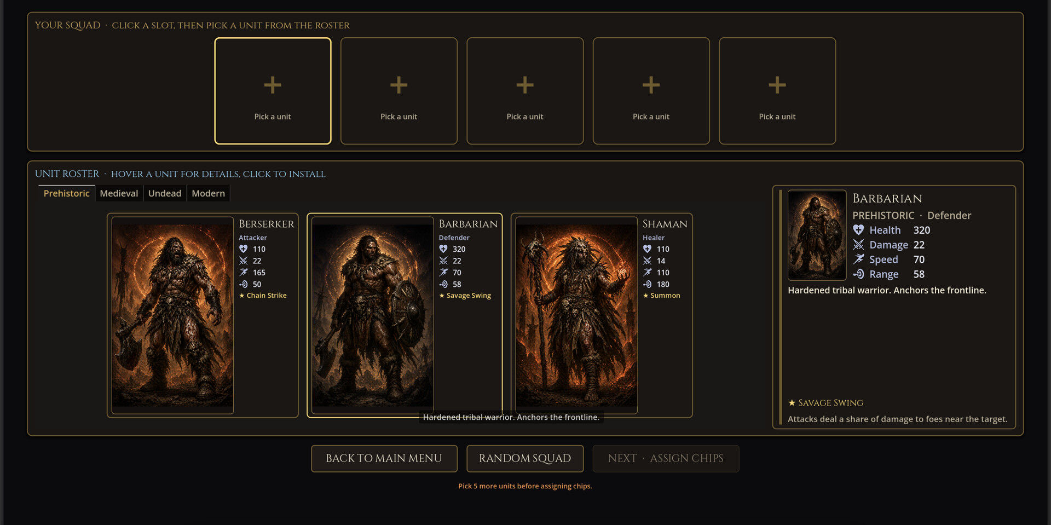
Task: Click 'Pick 5 more units' warning text
Action: [525, 486]
